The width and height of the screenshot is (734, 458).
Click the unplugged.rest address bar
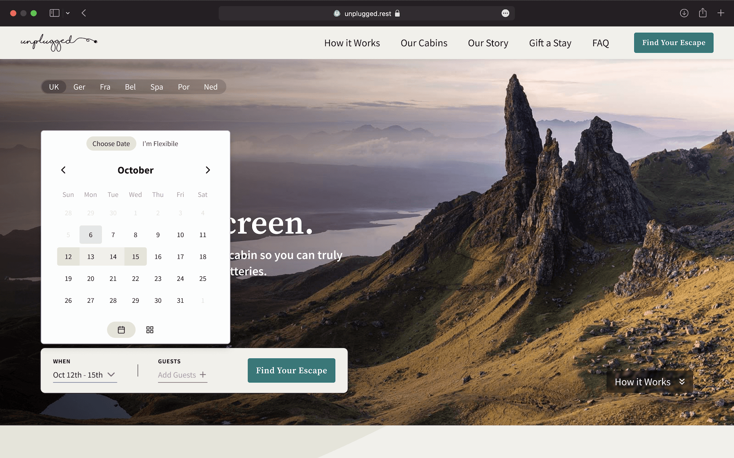point(367,13)
